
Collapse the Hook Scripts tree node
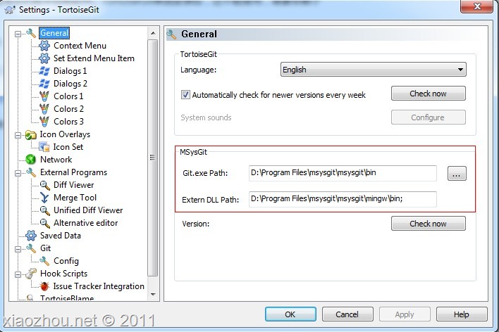(x=18, y=274)
